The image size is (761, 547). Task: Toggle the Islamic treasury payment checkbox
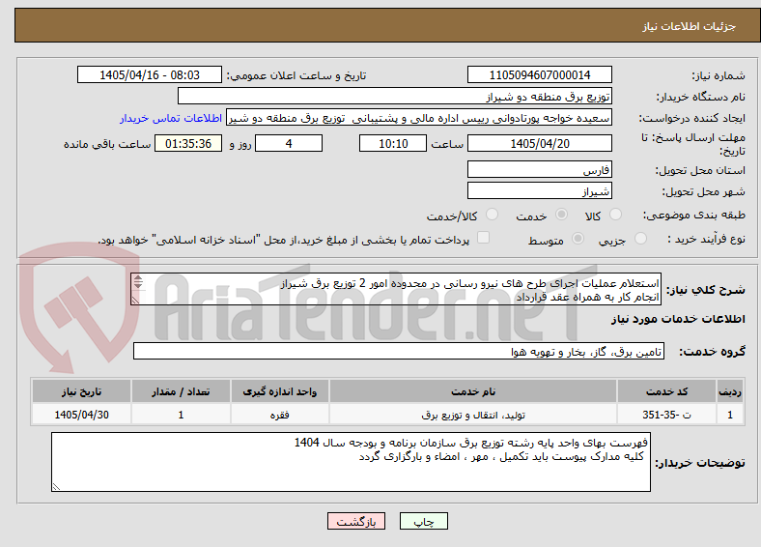(x=484, y=237)
